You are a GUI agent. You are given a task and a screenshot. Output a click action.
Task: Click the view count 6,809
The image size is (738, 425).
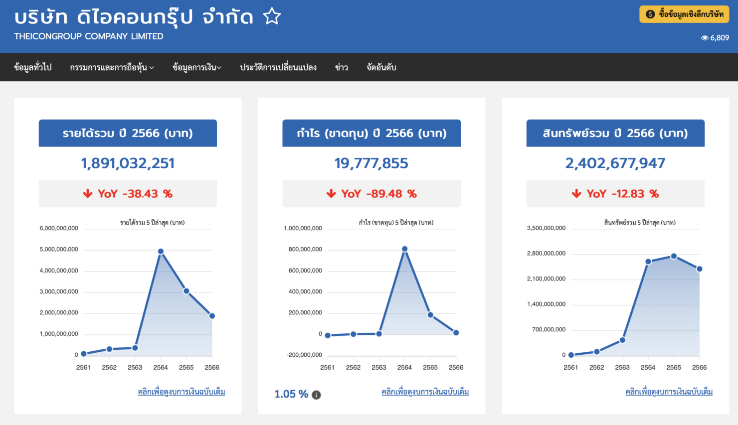point(720,38)
